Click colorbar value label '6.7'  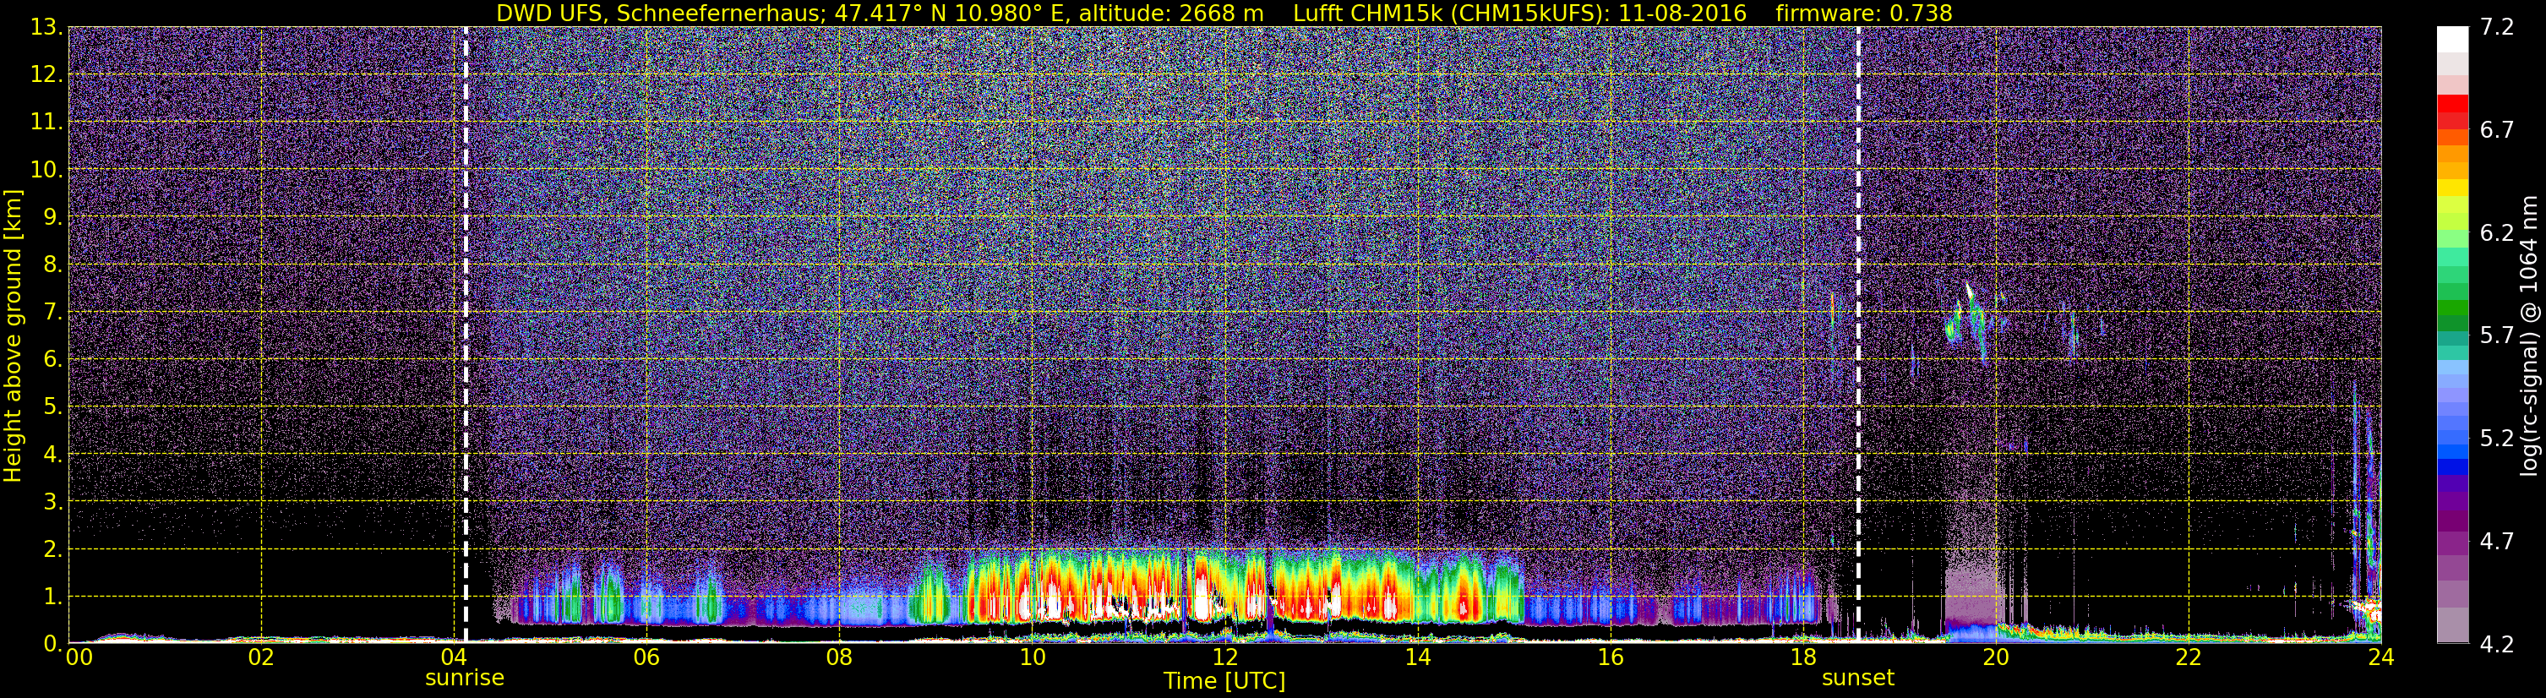pyautogui.click(x=2497, y=129)
